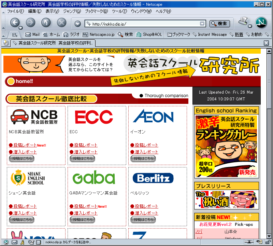Click the red ECC logo

click(94, 117)
